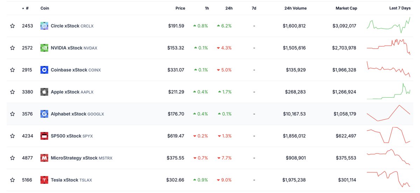Click the SP500 xStock red logo
Image resolution: width=420 pixels, height=193 pixels.
point(44,136)
